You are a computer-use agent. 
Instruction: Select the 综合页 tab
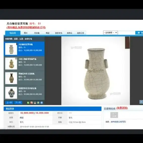pyautogui.click(x=13, y=33)
